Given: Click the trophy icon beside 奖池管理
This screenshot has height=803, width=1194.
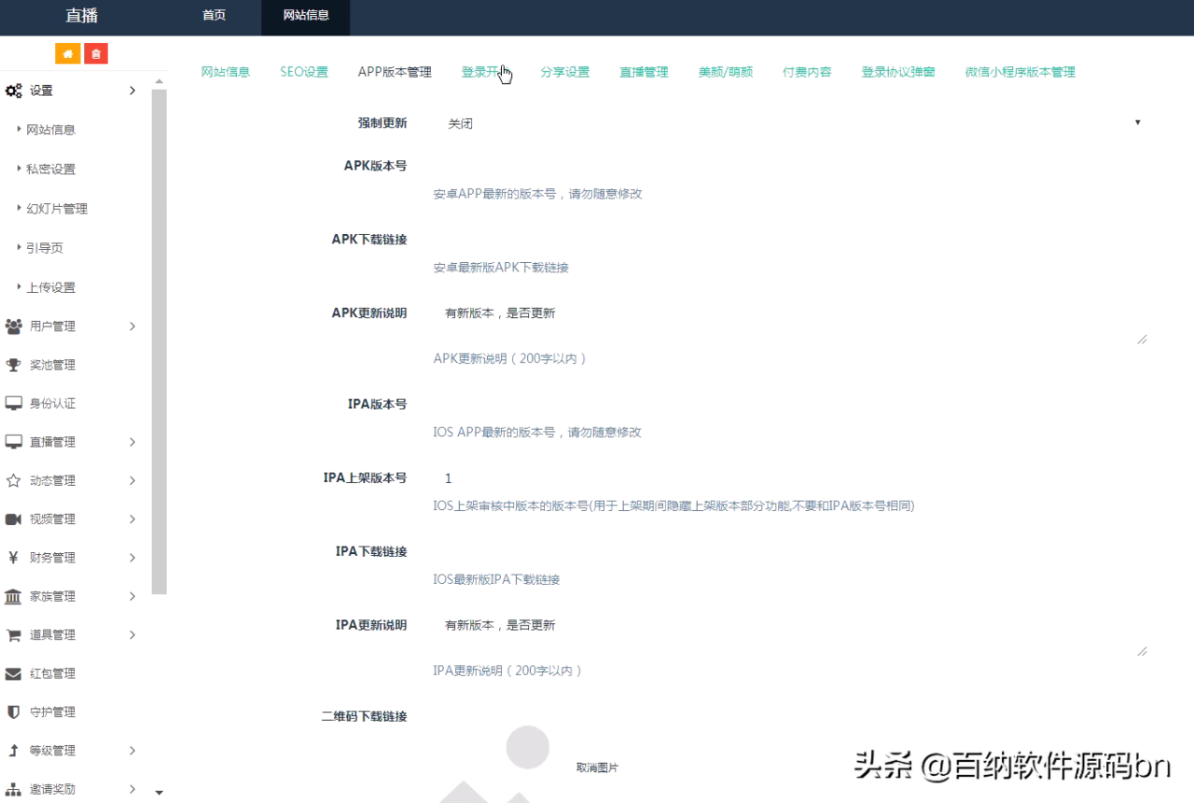Looking at the screenshot, I should [14, 365].
